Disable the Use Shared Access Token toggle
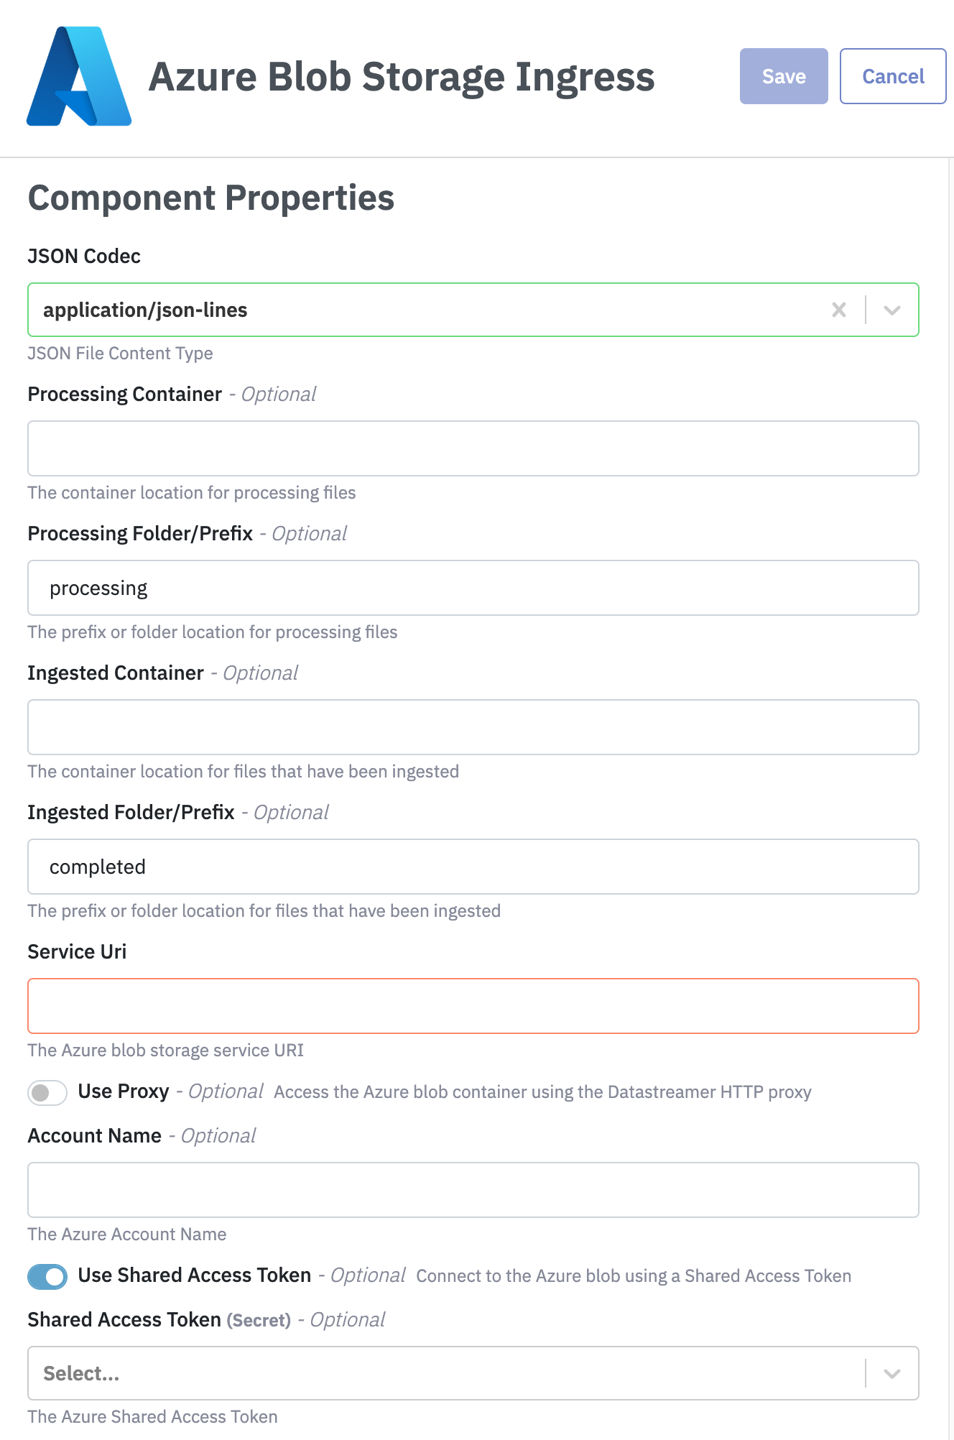 click(47, 1276)
